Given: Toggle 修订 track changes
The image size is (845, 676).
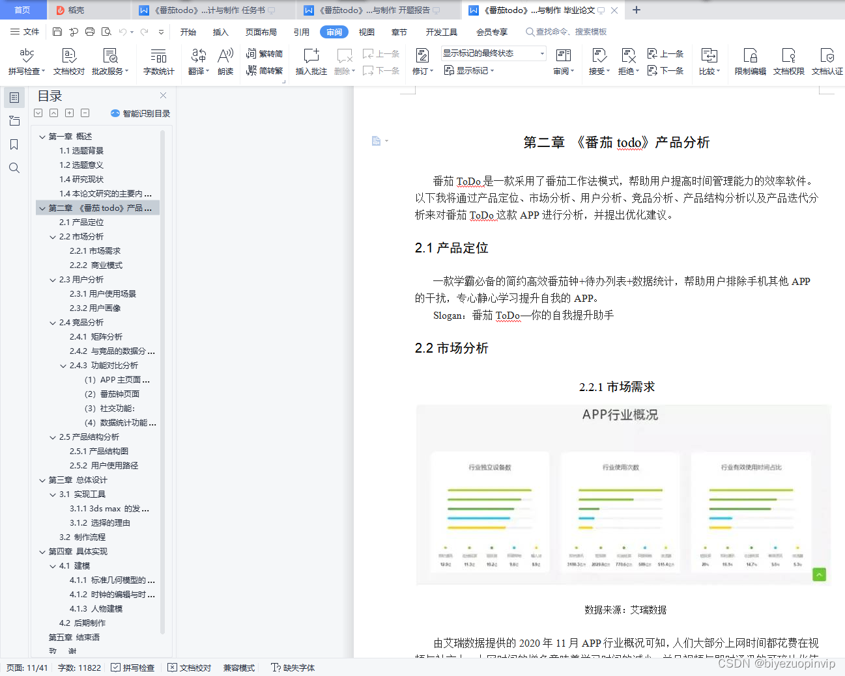Looking at the screenshot, I should [422, 62].
